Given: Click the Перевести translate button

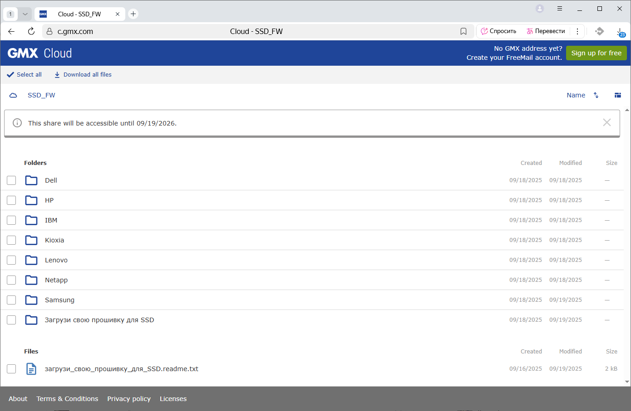Looking at the screenshot, I should tap(546, 31).
